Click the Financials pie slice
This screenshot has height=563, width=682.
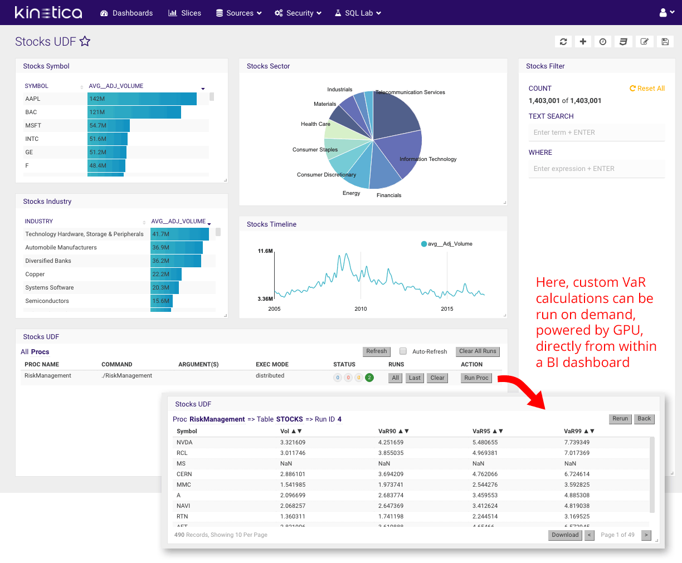click(x=383, y=170)
